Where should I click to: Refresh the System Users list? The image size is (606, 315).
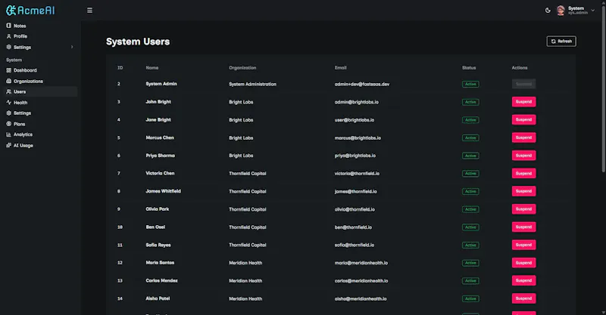click(x=561, y=42)
